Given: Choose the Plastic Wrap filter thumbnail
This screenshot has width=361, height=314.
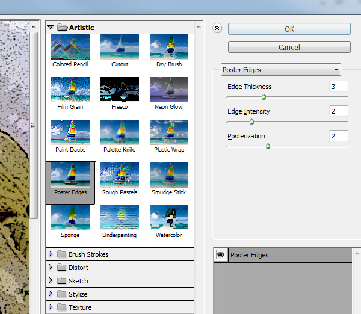Looking at the screenshot, I should click(169, 132).
